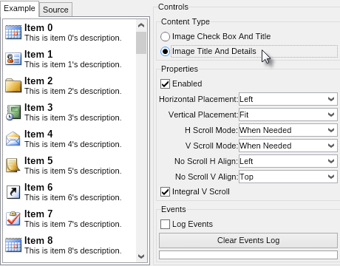Select the Image Check Box And Title radio button
Image resolution: width=340 pixels, height=266 pixels.
[x=165, y=37]
